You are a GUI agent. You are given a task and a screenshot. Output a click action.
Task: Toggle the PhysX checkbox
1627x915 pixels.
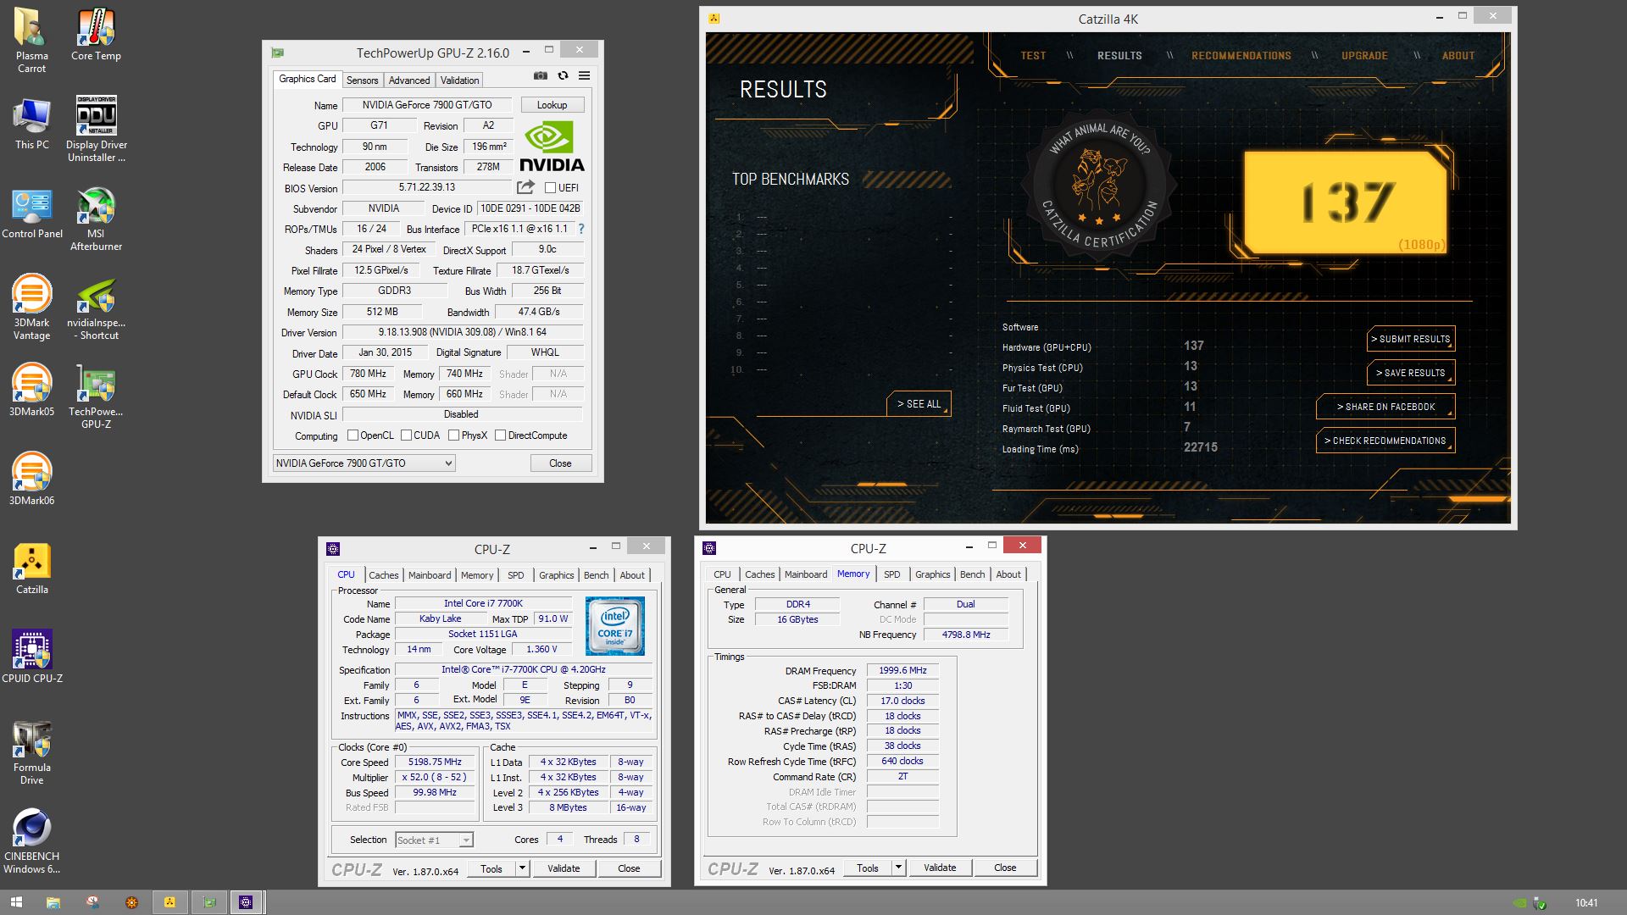tap(453, 435)
